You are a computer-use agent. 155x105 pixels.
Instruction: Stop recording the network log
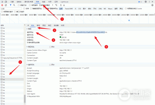point(2,5)
